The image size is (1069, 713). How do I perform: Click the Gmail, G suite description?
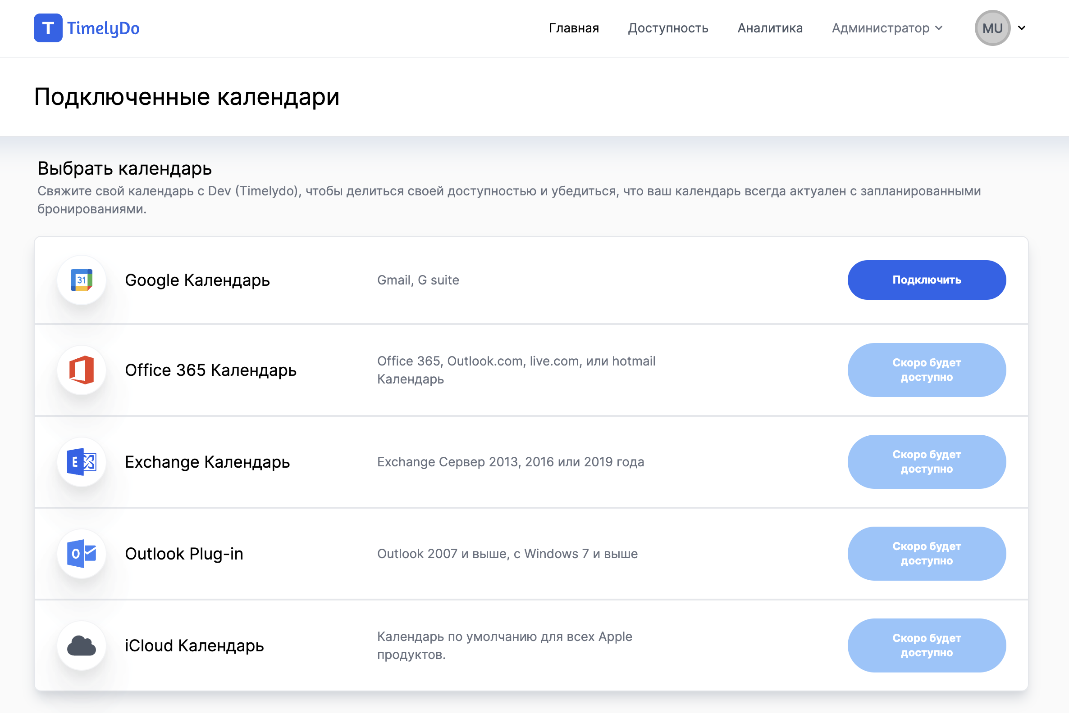[418, 280]
